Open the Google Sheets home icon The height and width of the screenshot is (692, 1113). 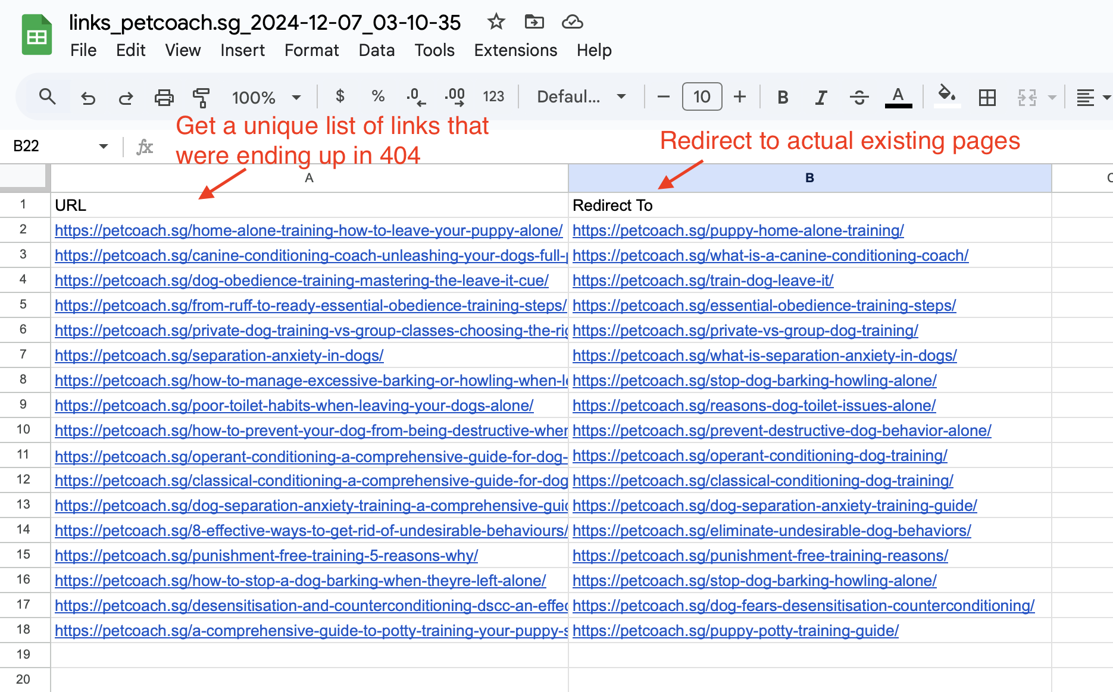36,35
